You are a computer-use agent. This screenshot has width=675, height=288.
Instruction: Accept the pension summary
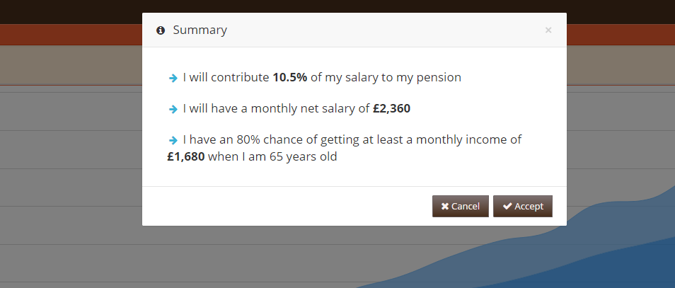coord(523,206)
